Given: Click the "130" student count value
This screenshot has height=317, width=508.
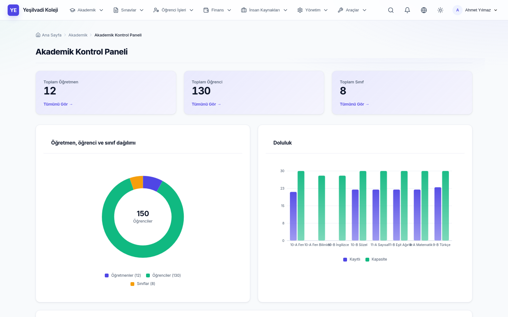Looking at the screenshot, I should tap(201, 91).
